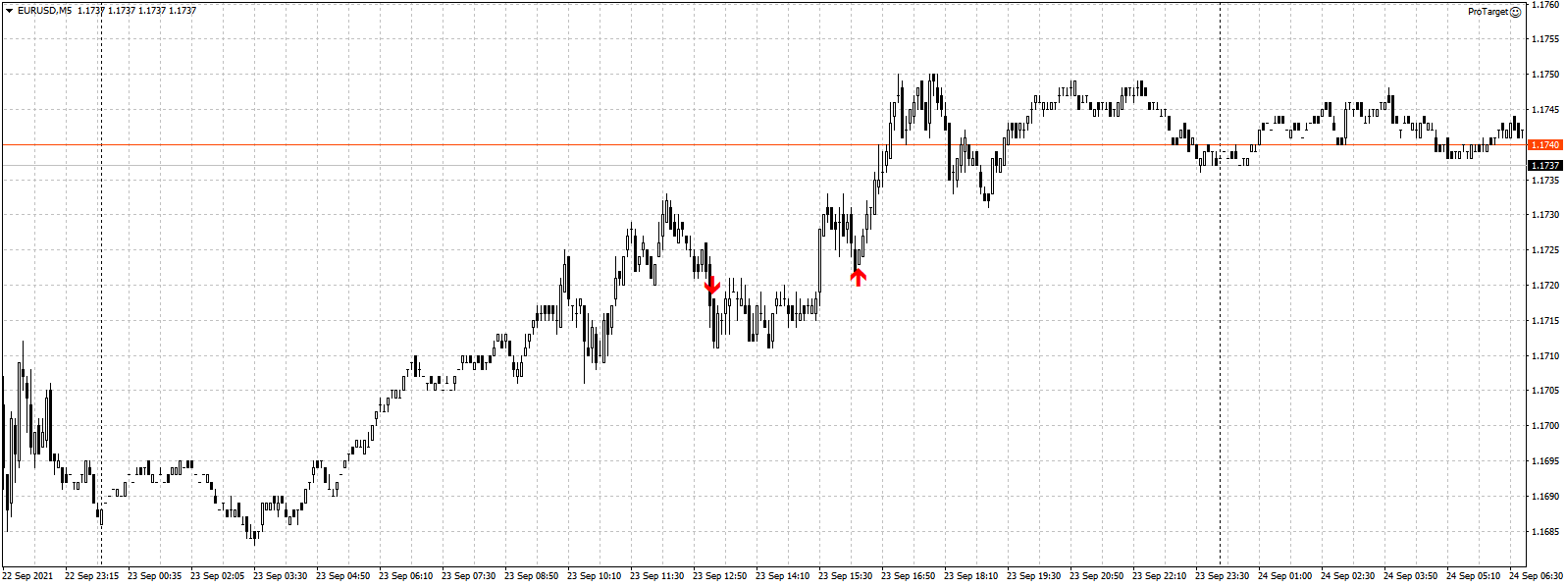Click the 1.1730 price scale value
The height and width of the screenshot is (587, 1566).
(x=1545, y=215)
